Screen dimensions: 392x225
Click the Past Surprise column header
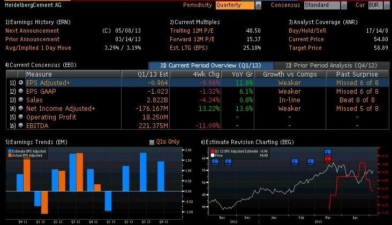[358, 74]
